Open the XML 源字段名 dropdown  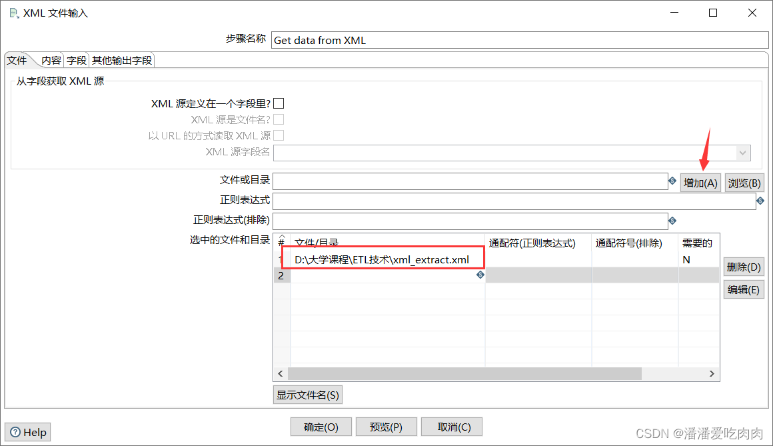742,153
